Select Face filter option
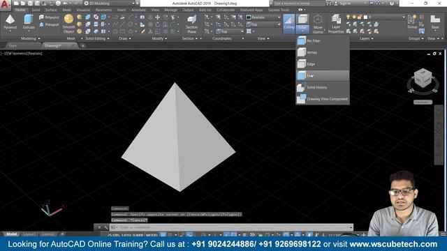This screenshot has width=447, height=251. tap(323, 76)
